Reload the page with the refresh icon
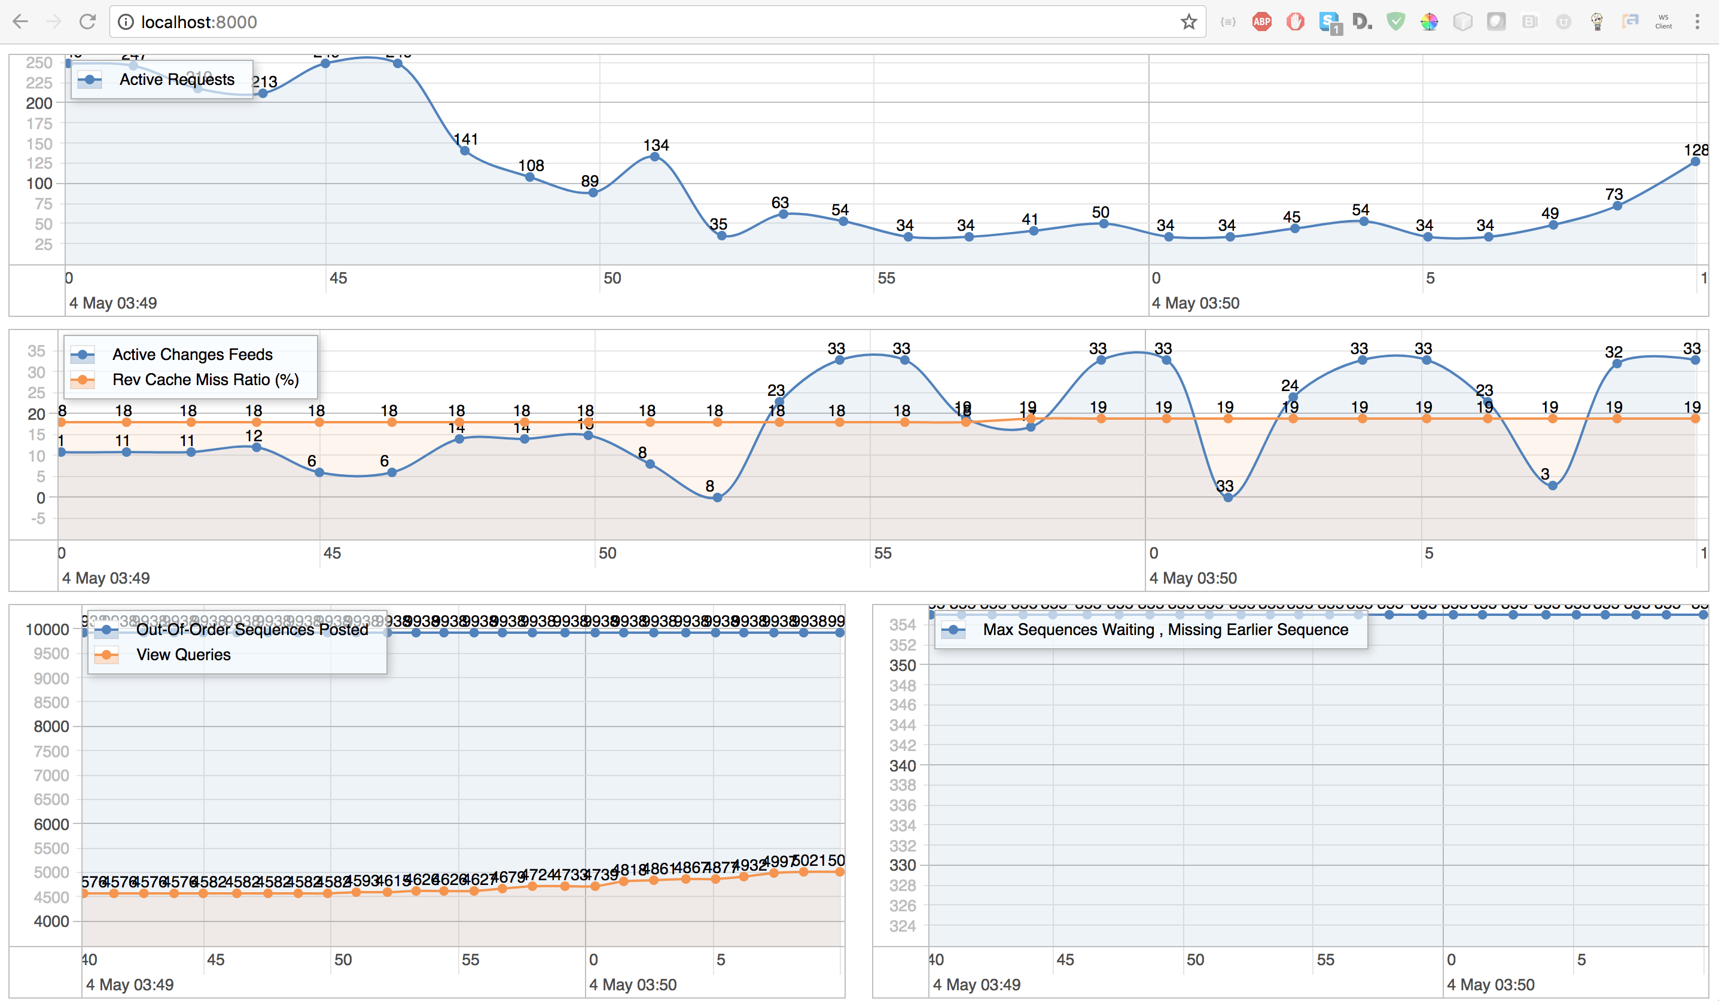 (87, 22)
